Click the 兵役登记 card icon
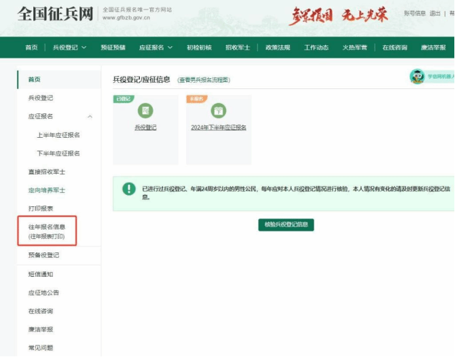 coord(145,111)
